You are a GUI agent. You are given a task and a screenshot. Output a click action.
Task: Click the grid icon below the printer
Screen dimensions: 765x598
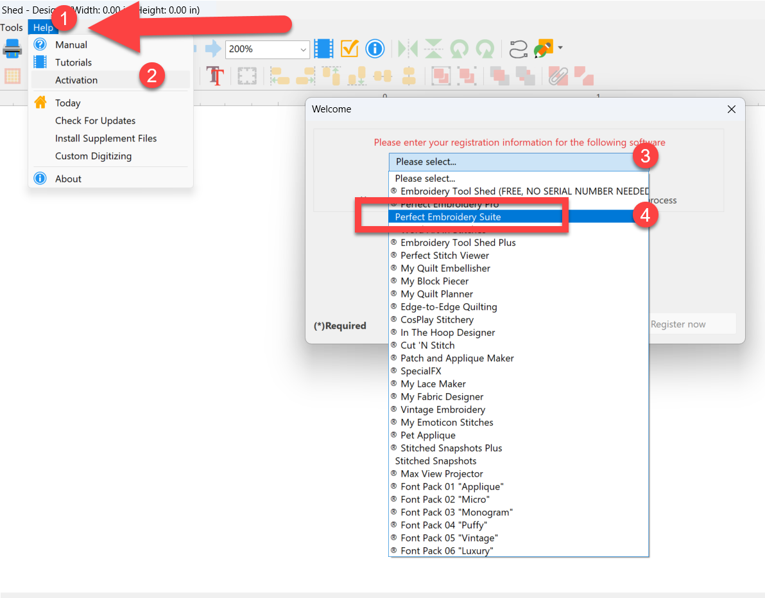12,76
